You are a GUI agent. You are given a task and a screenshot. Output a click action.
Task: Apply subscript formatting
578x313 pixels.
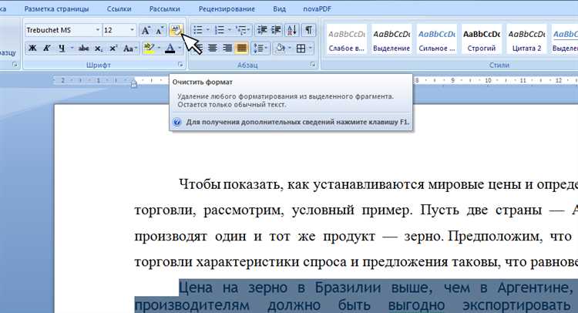point(99,49)
